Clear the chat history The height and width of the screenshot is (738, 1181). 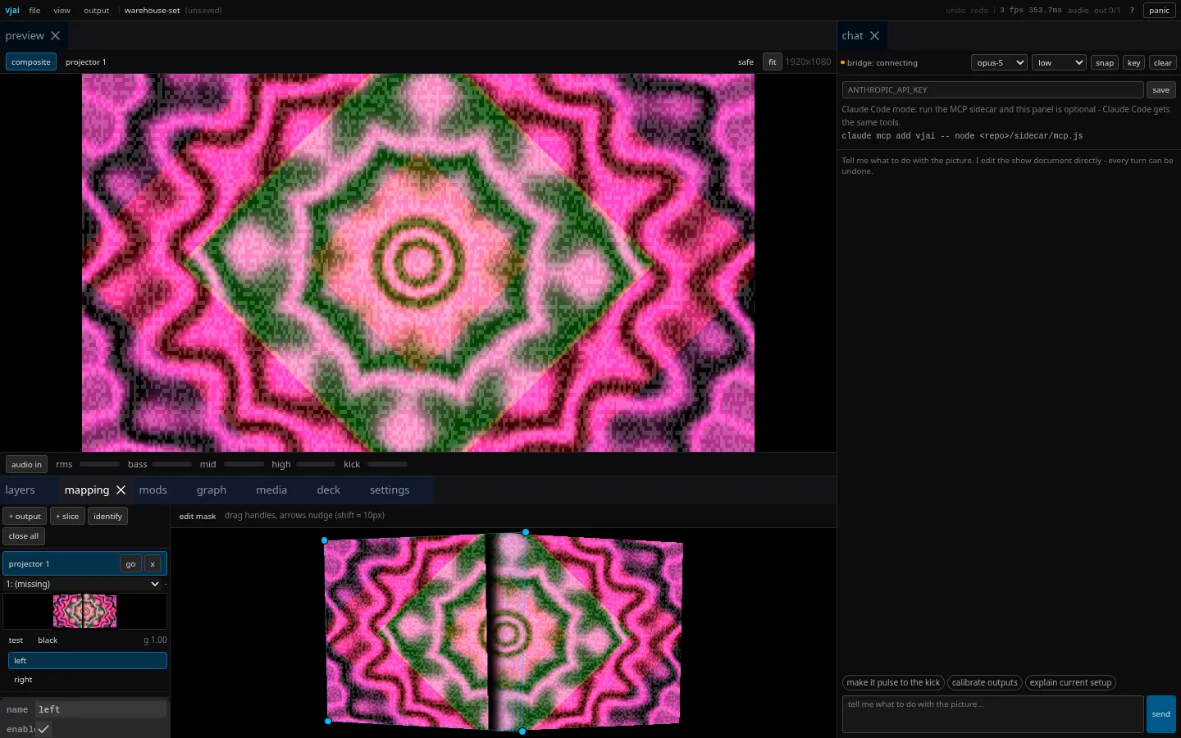1163,62
